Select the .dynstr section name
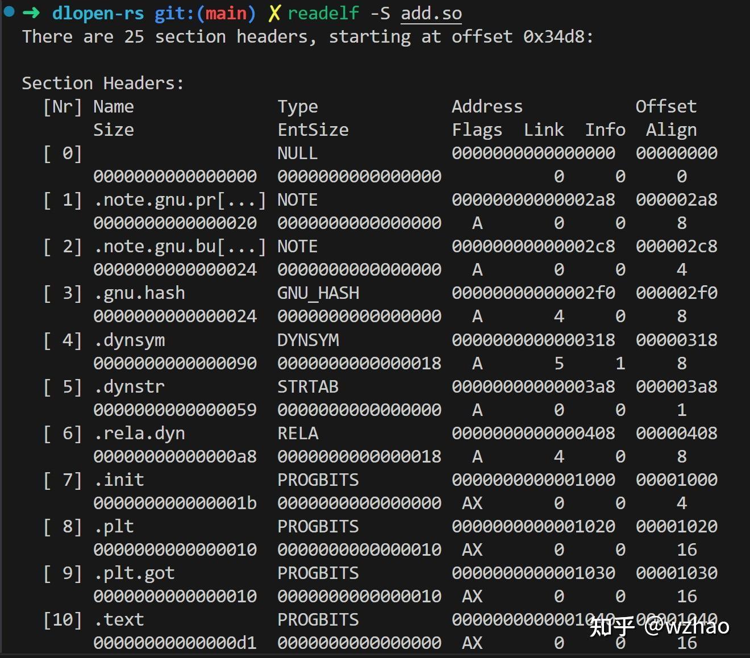The image size is (750, 658). pos(130,387)
